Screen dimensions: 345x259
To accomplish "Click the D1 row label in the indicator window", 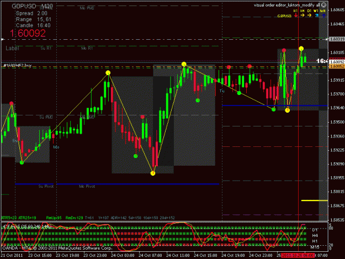I will (315, 230).
